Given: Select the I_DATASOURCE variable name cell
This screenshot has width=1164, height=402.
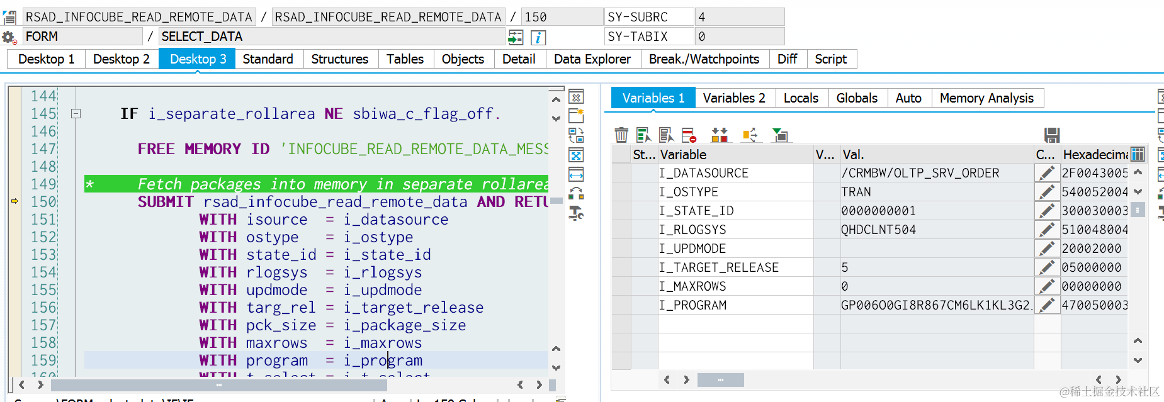Looking at the screenshot, I should 735,173.
